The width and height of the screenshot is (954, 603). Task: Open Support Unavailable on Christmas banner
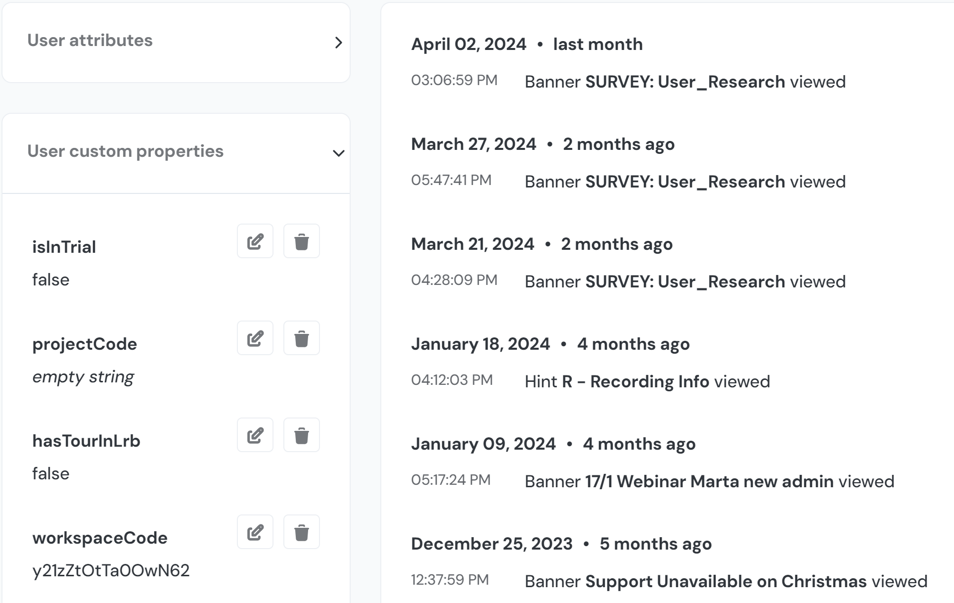click(x=726, y=582)
